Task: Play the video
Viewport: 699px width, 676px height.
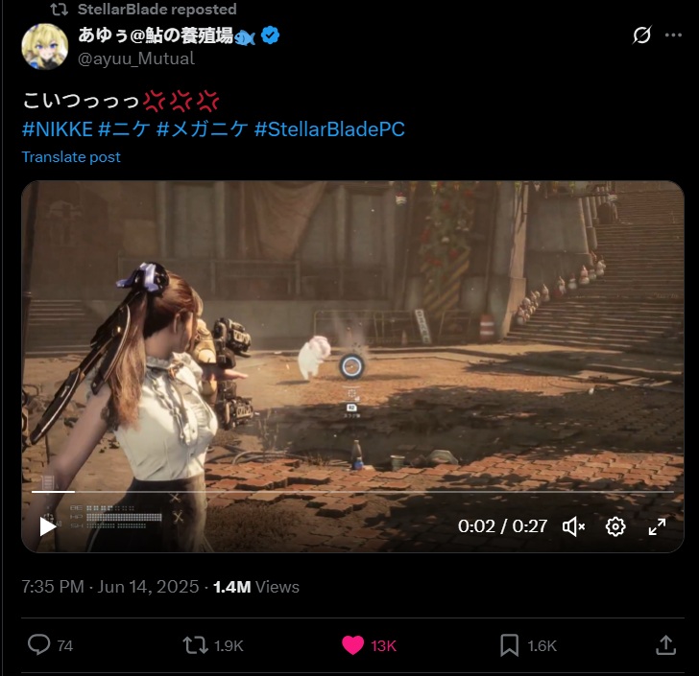Action: (x=48, y=526)
